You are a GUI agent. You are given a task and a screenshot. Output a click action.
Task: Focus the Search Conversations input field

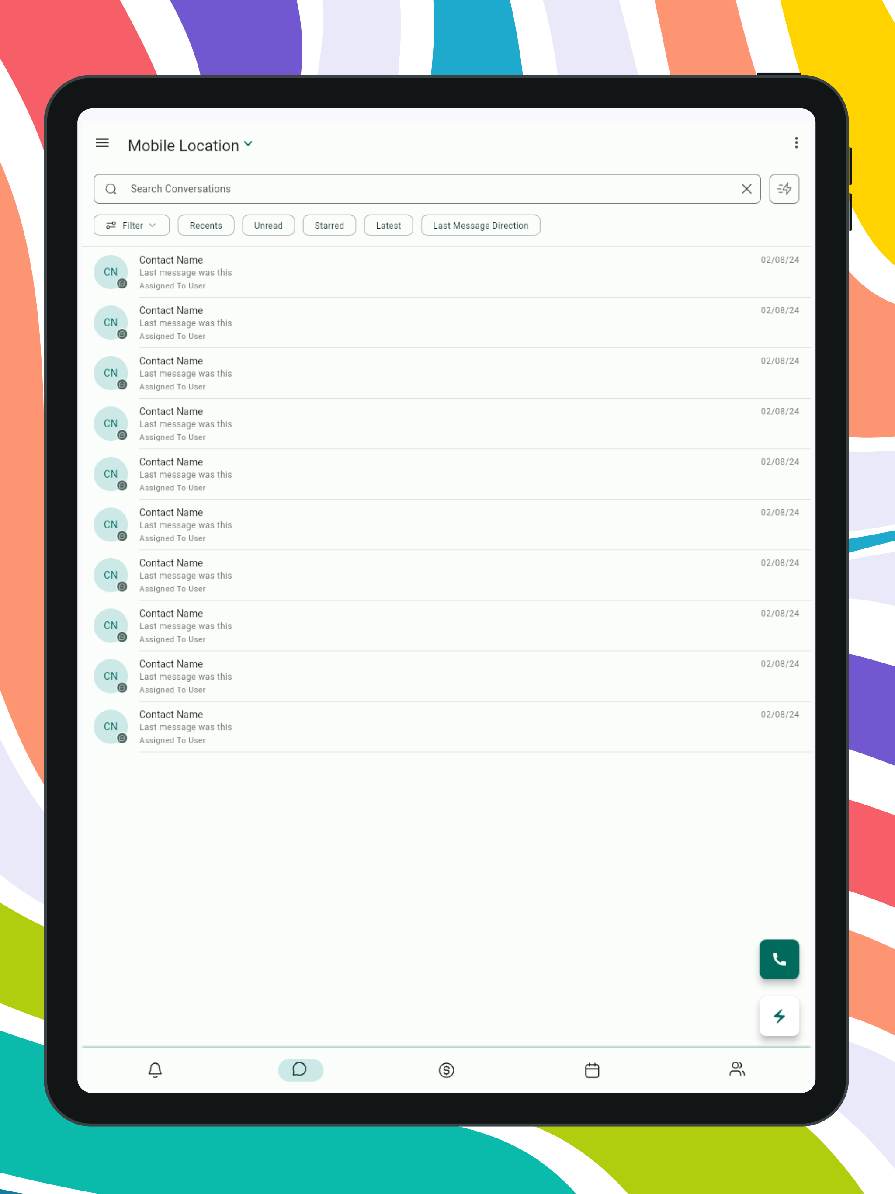tap(427, 189)
